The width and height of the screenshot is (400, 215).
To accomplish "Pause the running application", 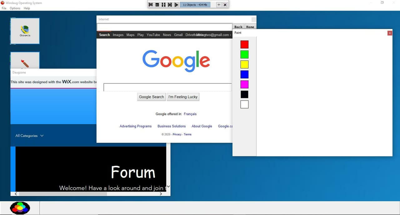I will [163, 5].
